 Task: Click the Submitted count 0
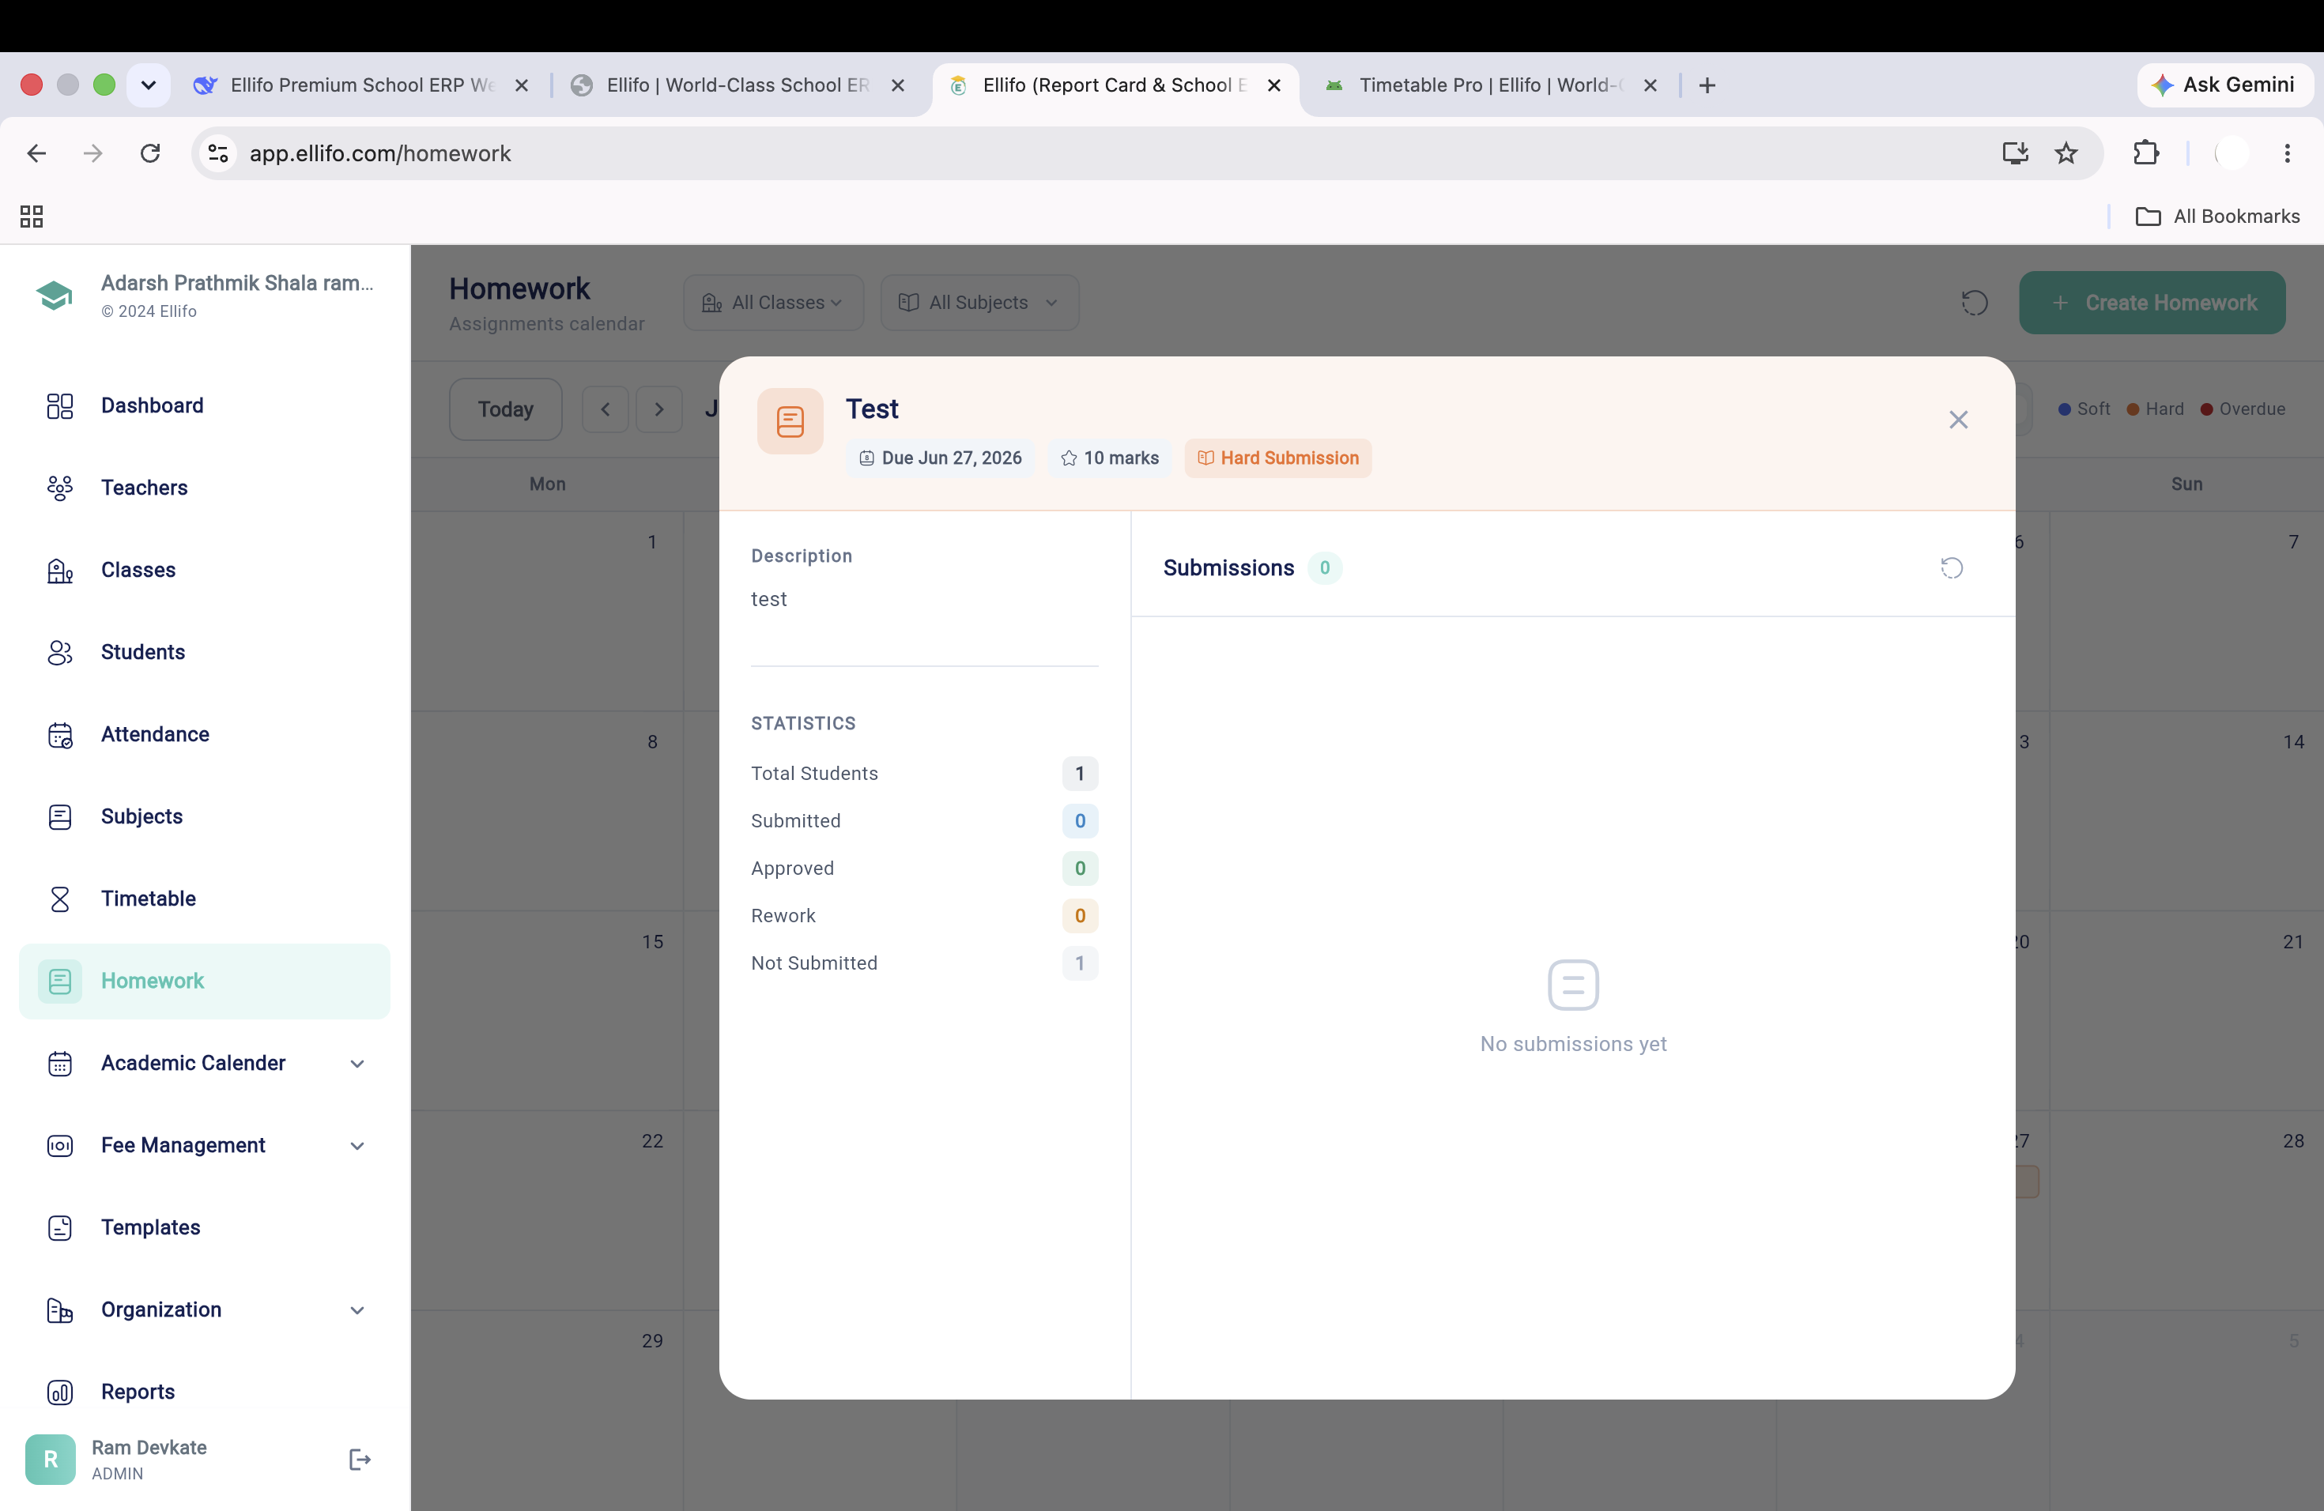(x=1079, y=821)
